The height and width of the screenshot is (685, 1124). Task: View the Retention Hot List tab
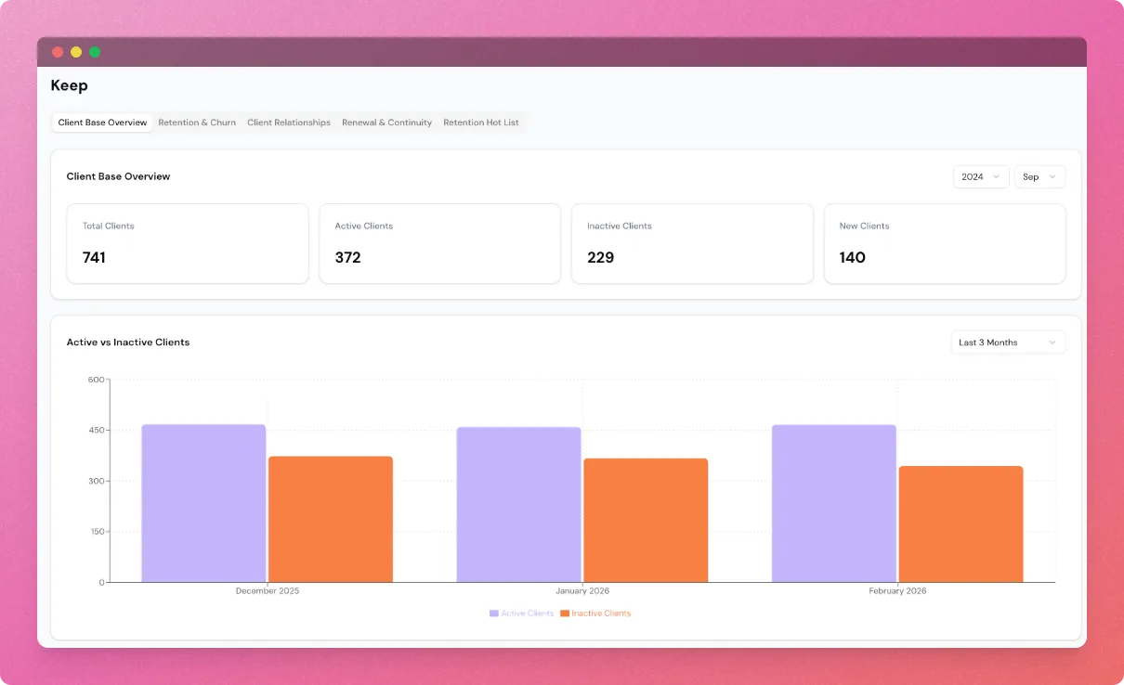click(481, 122)
